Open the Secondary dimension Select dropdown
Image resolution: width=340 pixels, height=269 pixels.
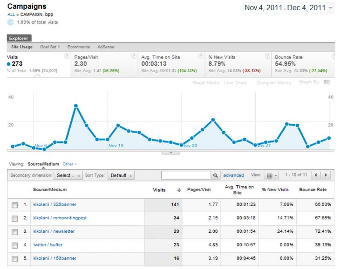(x=68, y=175)
